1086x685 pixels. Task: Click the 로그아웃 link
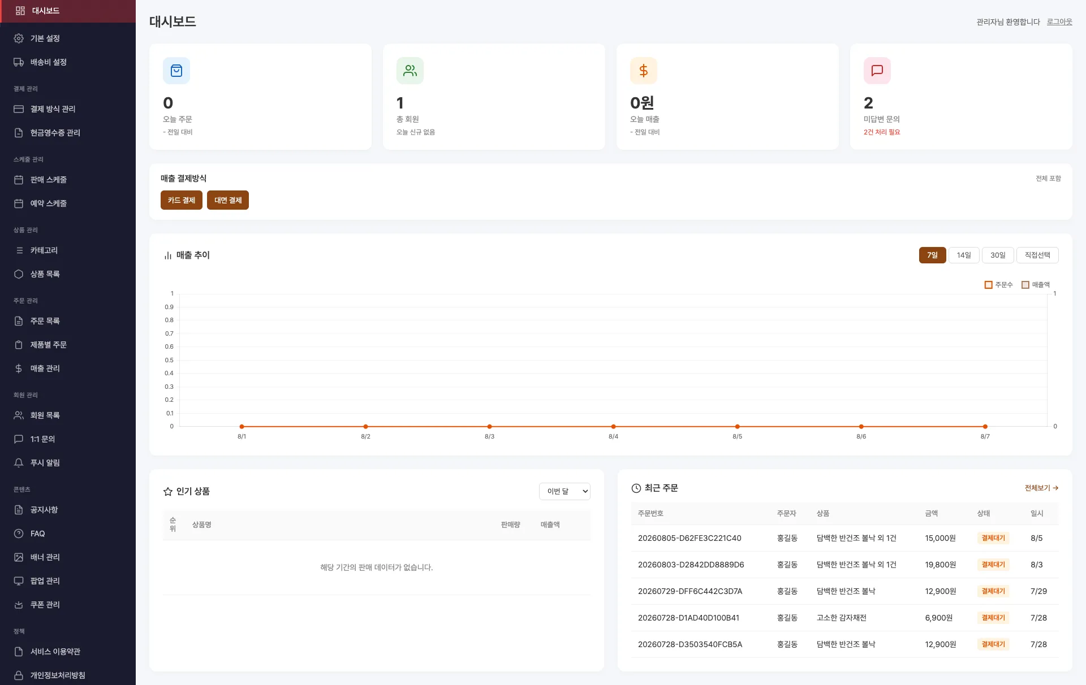(1059, 21)
